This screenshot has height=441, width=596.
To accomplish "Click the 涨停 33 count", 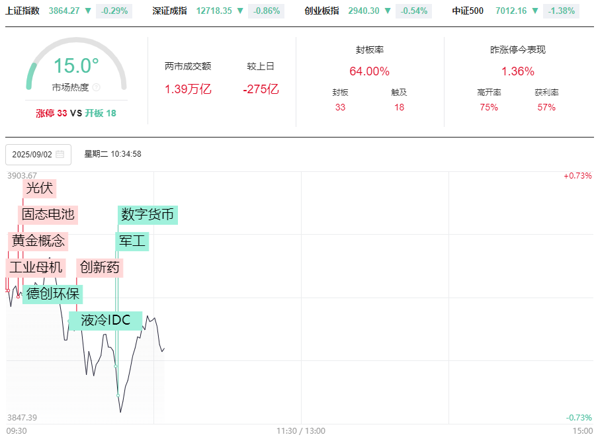I will click(x=52, y=113).
